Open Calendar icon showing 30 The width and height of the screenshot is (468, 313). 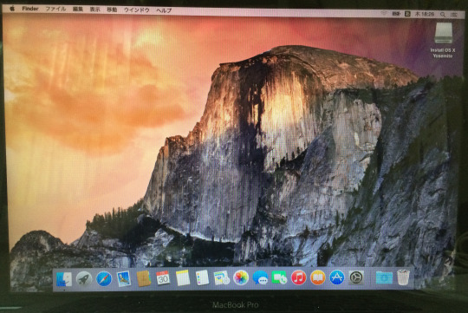pyautogui.click(x=163, y=278)
